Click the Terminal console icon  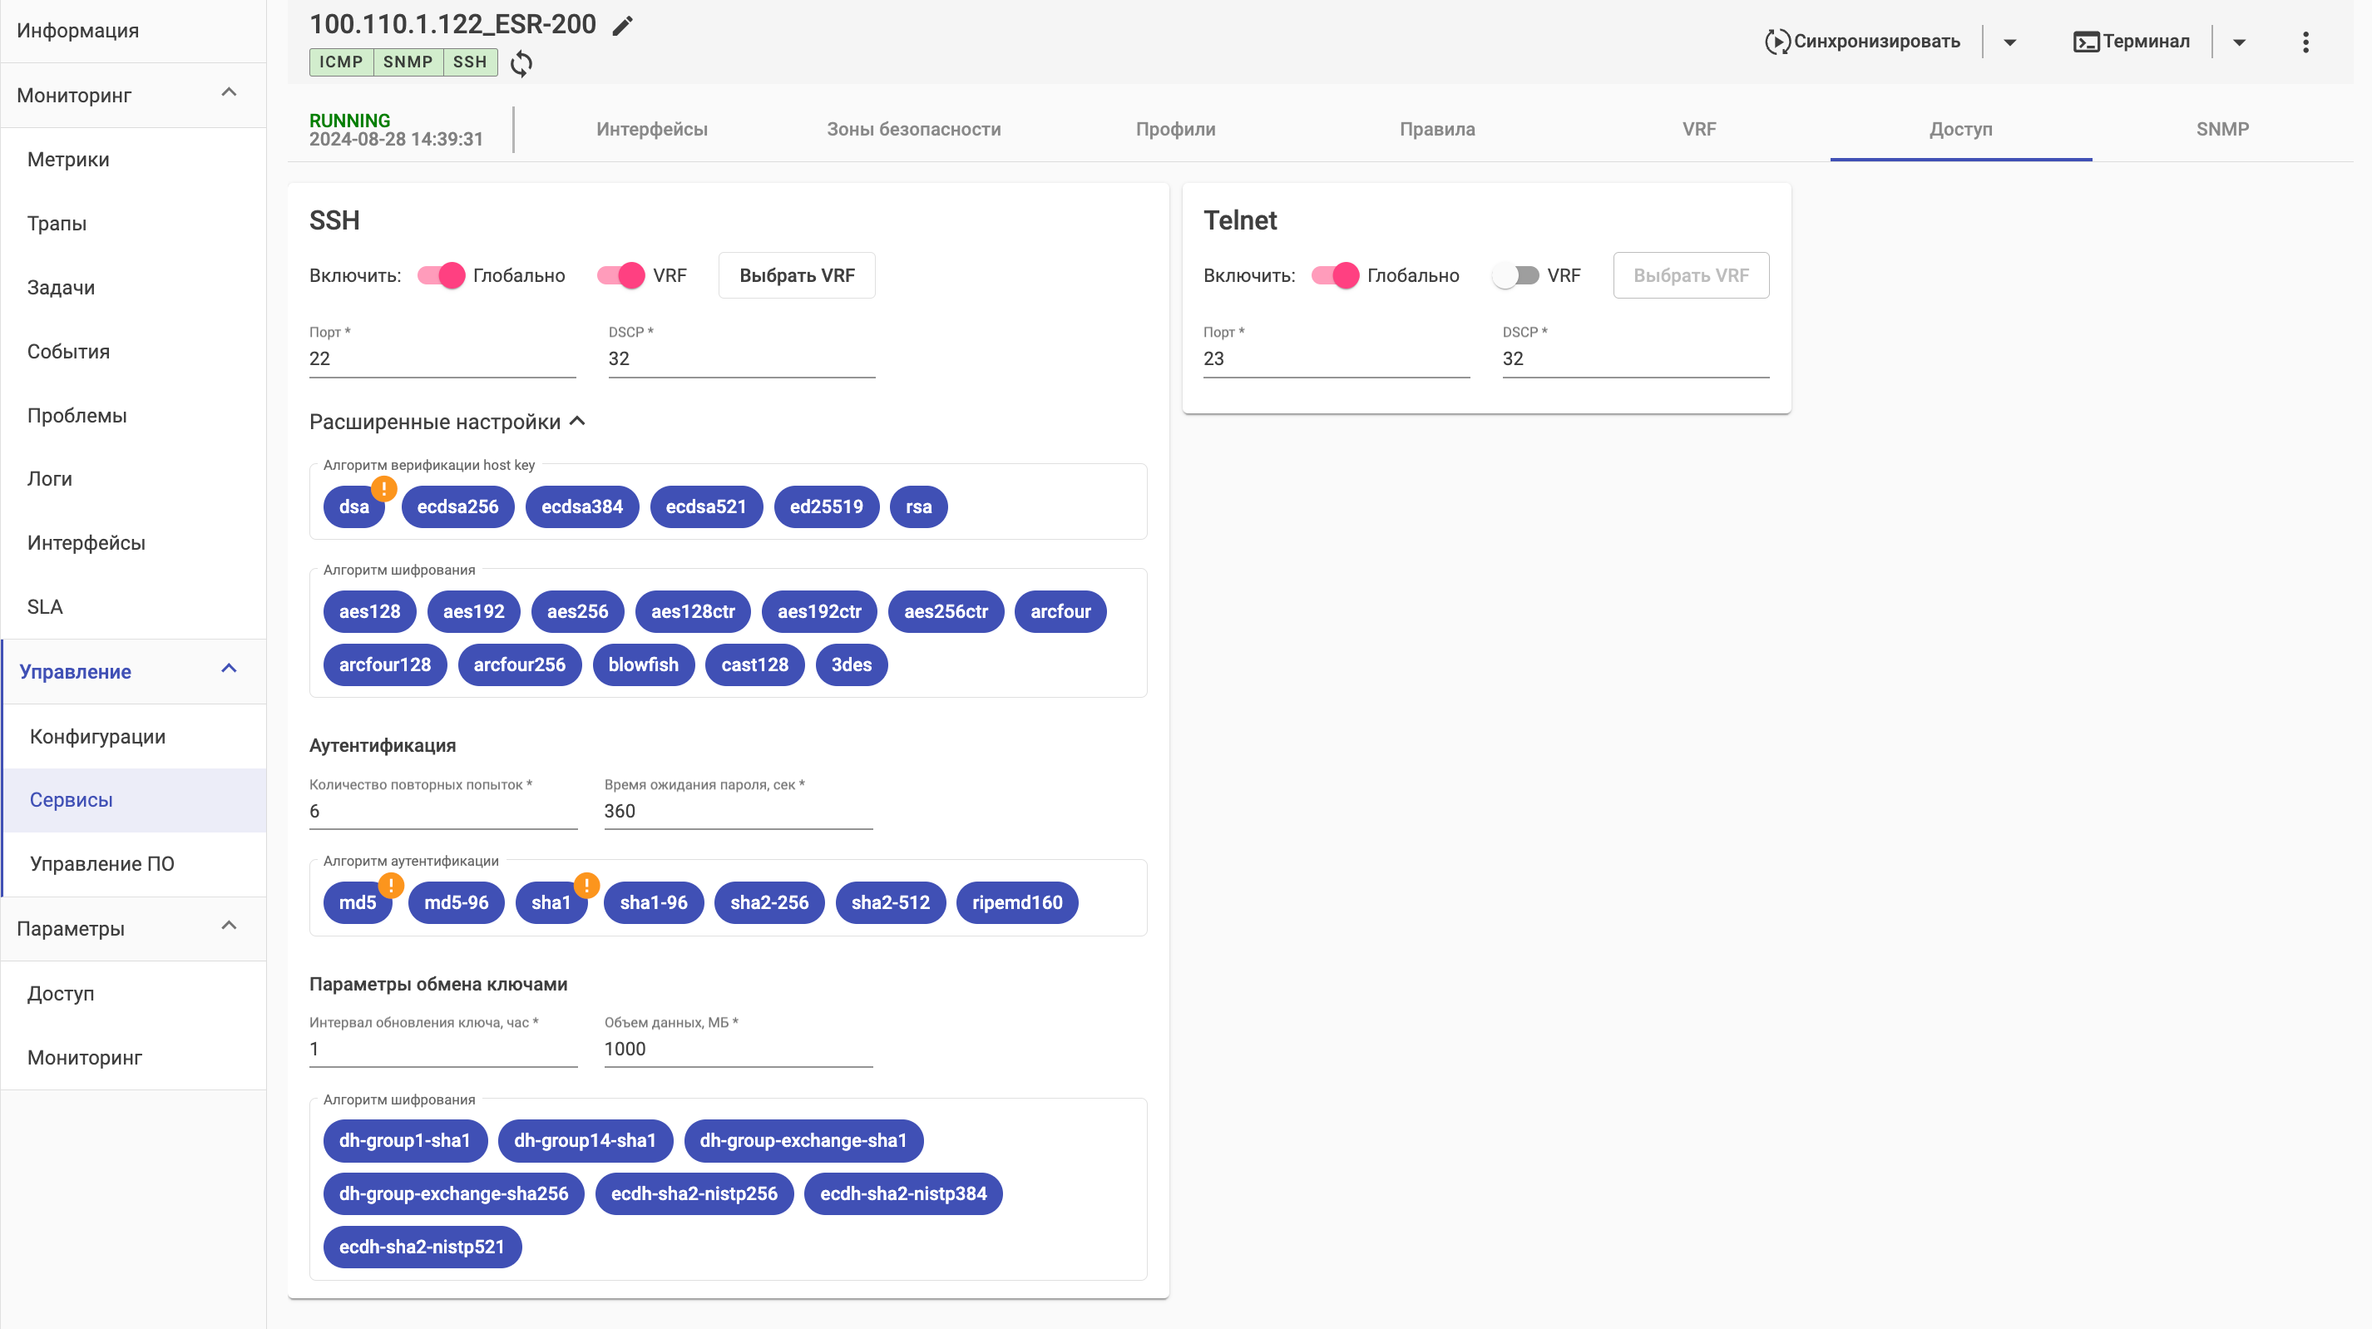pyautogui.click(x=2085, y=42)
